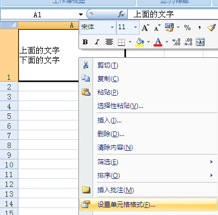This screenshot has height=215, width=218.
Task: Click the format cells icon
Action: click(85, 204)
